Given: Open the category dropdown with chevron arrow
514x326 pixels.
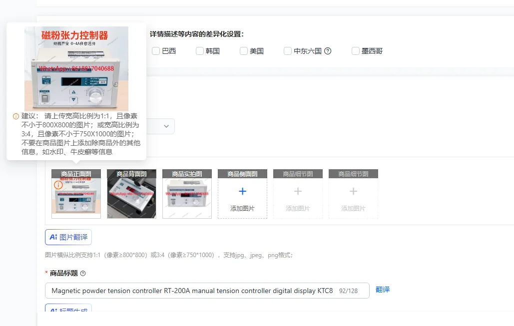Looking at the screenshot, I should tap(167, 126).
